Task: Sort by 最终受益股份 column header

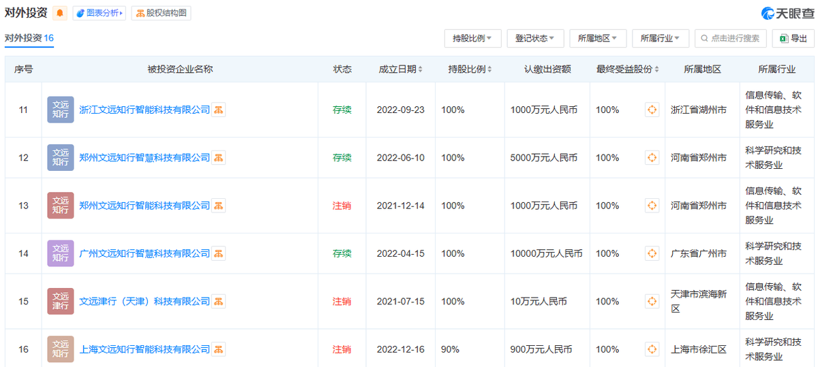Action: click(628, 69)
